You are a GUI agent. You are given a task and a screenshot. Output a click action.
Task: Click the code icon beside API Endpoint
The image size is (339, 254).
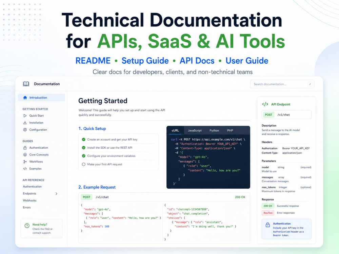pyautogui.click(x=265, y=104)
